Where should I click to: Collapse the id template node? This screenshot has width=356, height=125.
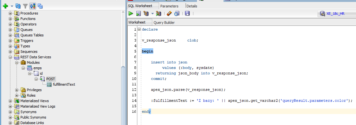[x=29, y=73]
